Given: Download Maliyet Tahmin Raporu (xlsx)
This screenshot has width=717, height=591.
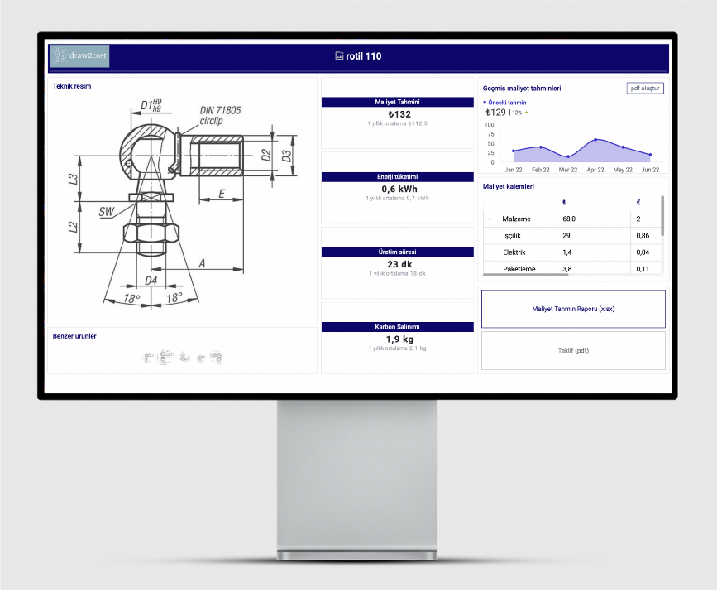Looking at the screenshot, I should pyautogui.click(x=573, y=309).
